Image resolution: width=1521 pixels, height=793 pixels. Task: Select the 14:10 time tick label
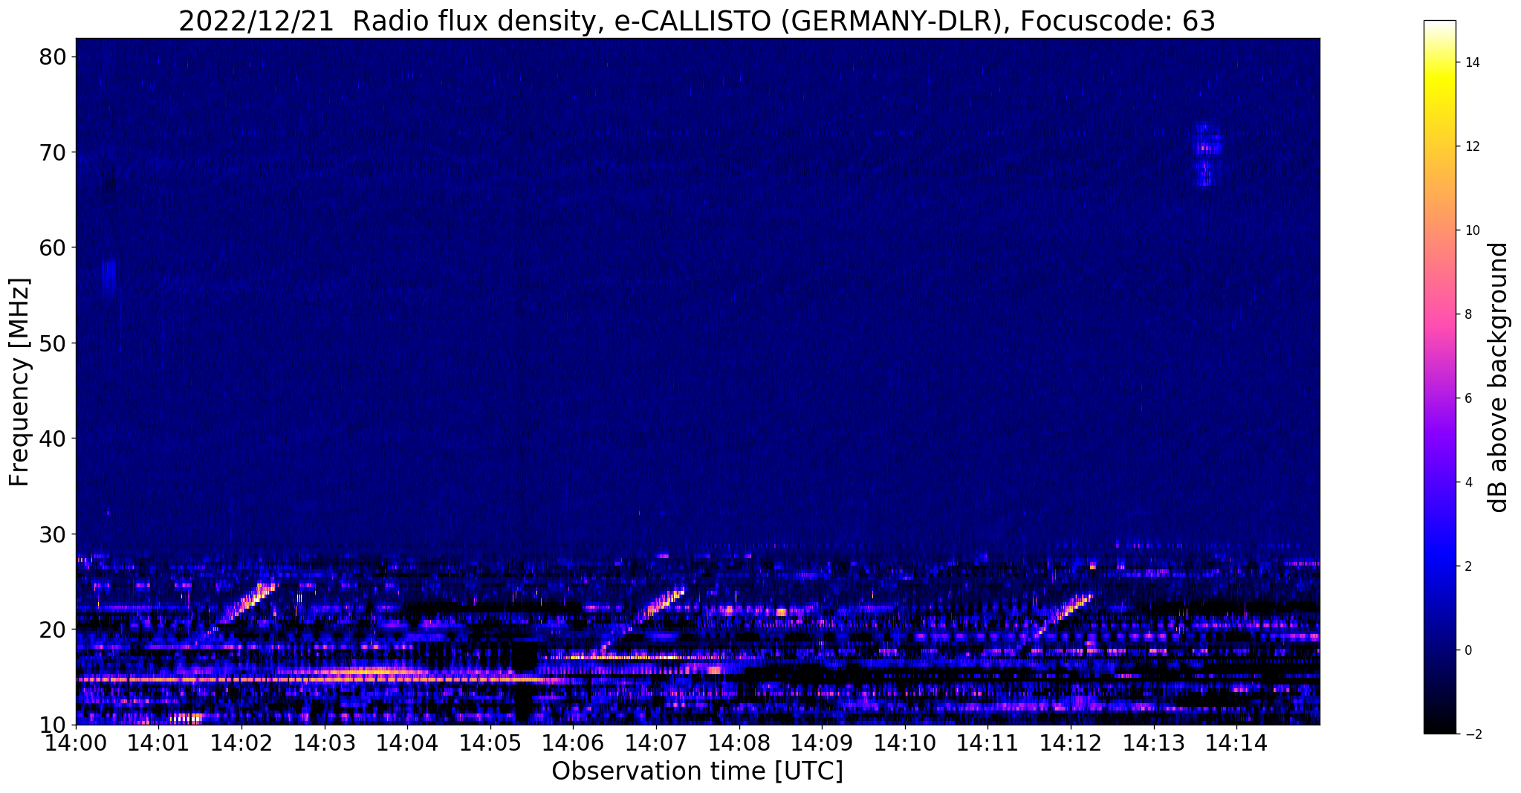[x=904, y=743]
